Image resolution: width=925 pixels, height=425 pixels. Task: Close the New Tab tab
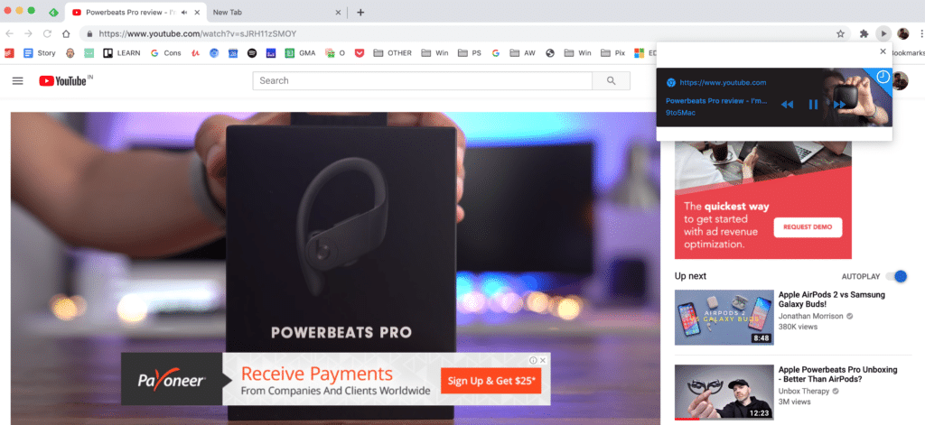[338, 13]
